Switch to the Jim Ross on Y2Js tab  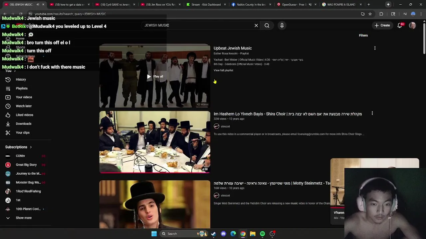161,4
